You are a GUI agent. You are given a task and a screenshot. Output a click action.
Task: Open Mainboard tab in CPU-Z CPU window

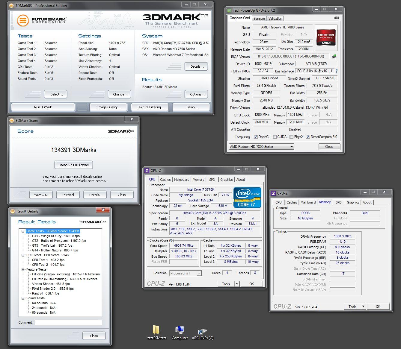click(x=182, y=180)
